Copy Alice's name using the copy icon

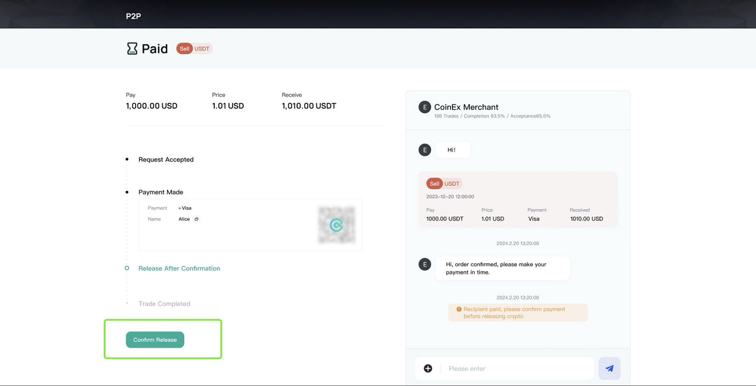tap(196, 219)
